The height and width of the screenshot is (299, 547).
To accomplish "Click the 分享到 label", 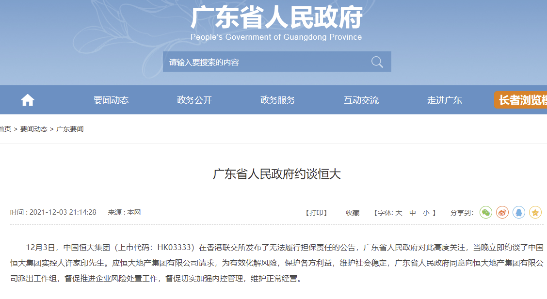I will (462, 213).
